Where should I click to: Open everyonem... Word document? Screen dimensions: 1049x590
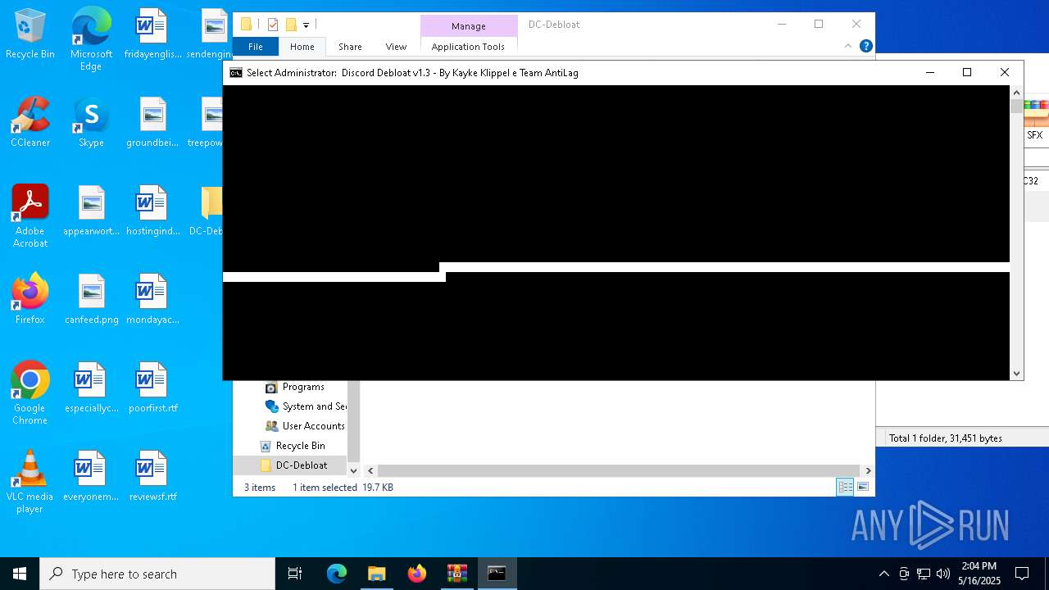[x=91, y=476]
